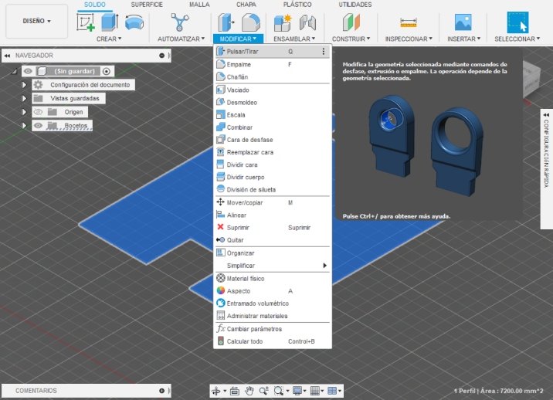The image size is (553, 400).
Task: Switch to the CHAPA tab
Action: tap(246, 5)
